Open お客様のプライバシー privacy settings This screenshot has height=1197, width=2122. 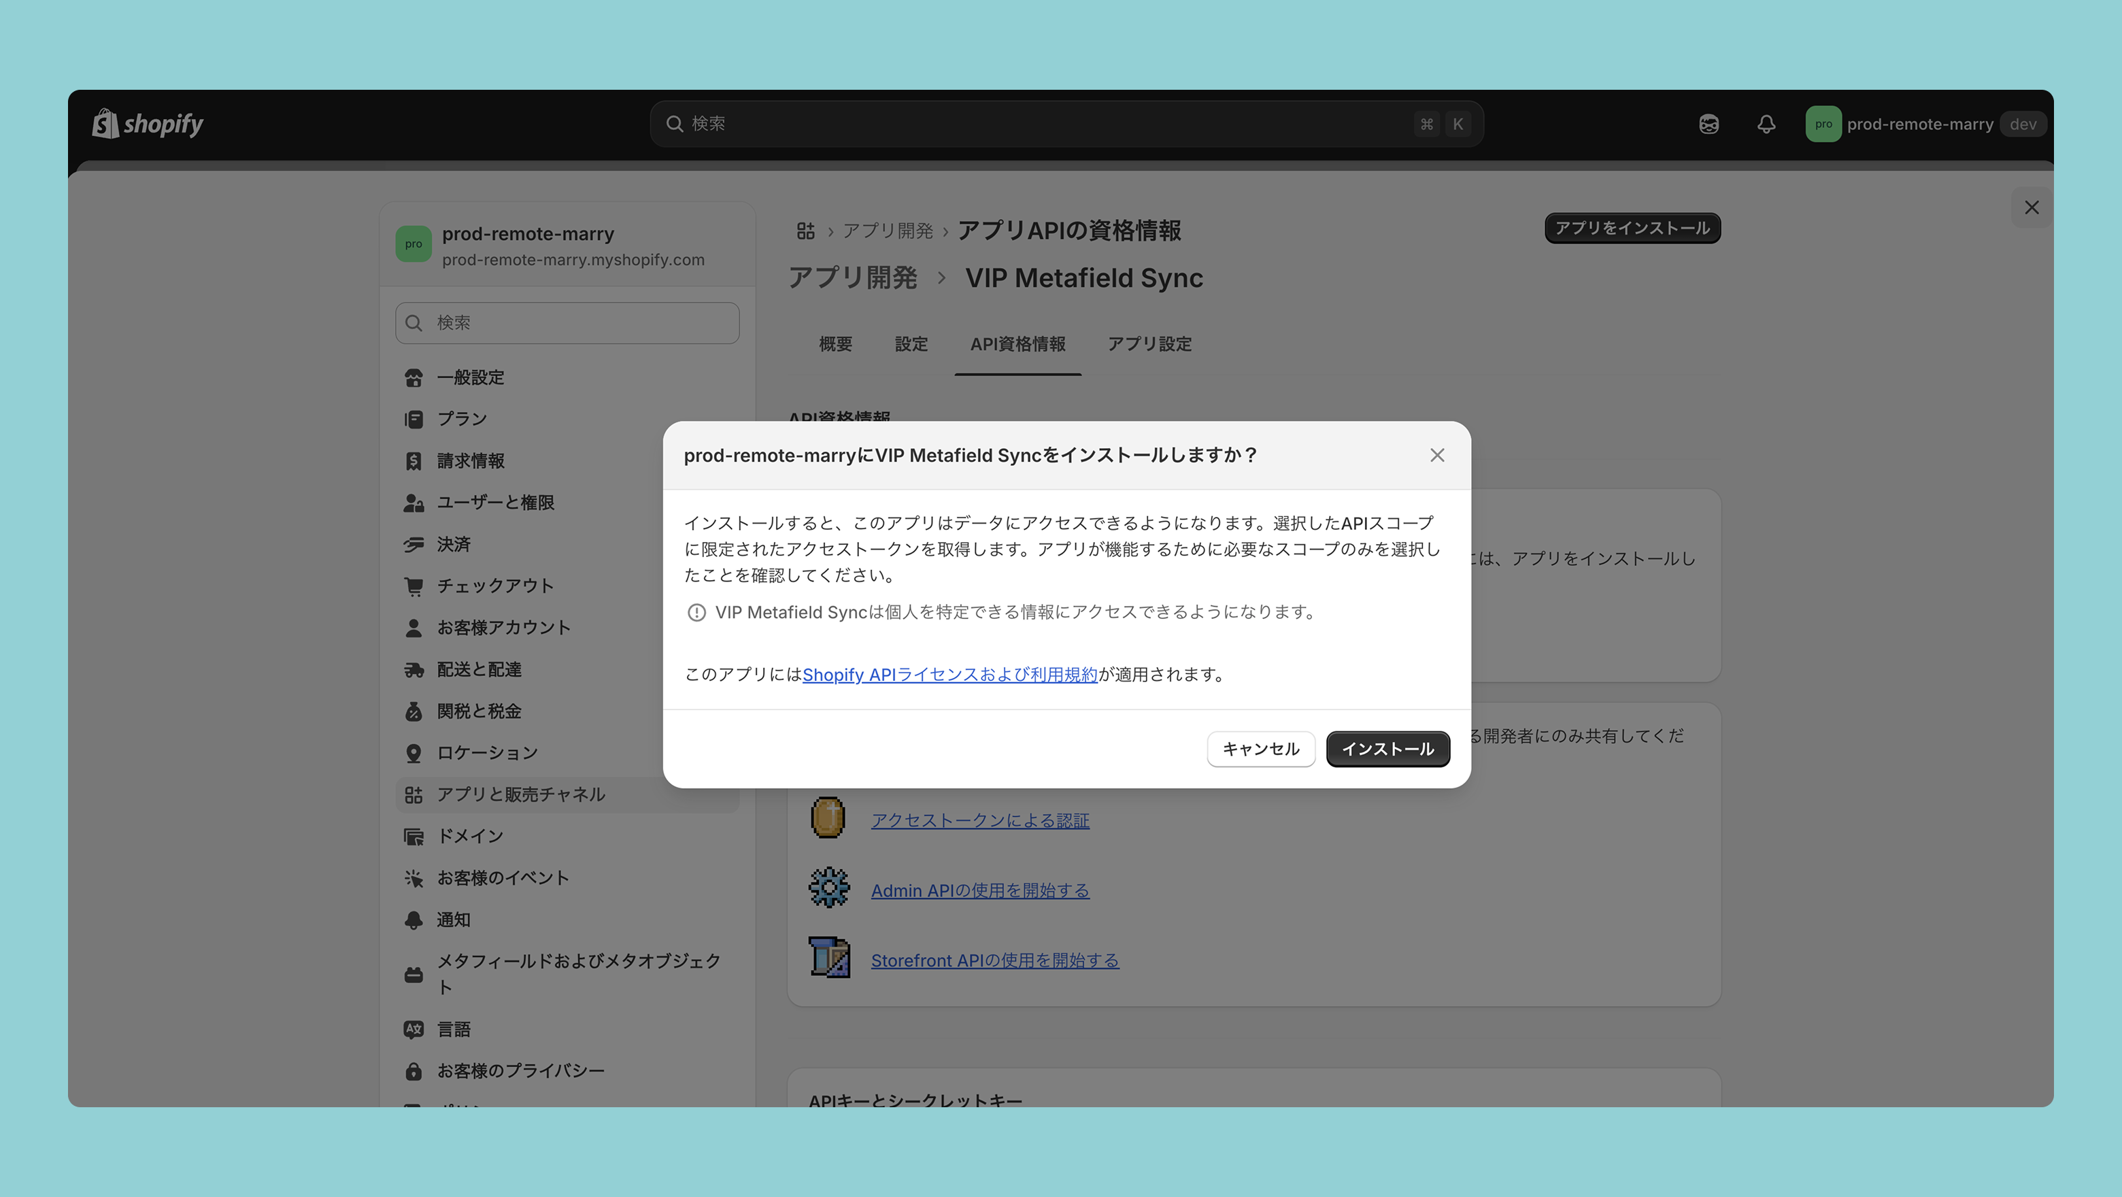pyautogui.click(x=520, y=1070)
